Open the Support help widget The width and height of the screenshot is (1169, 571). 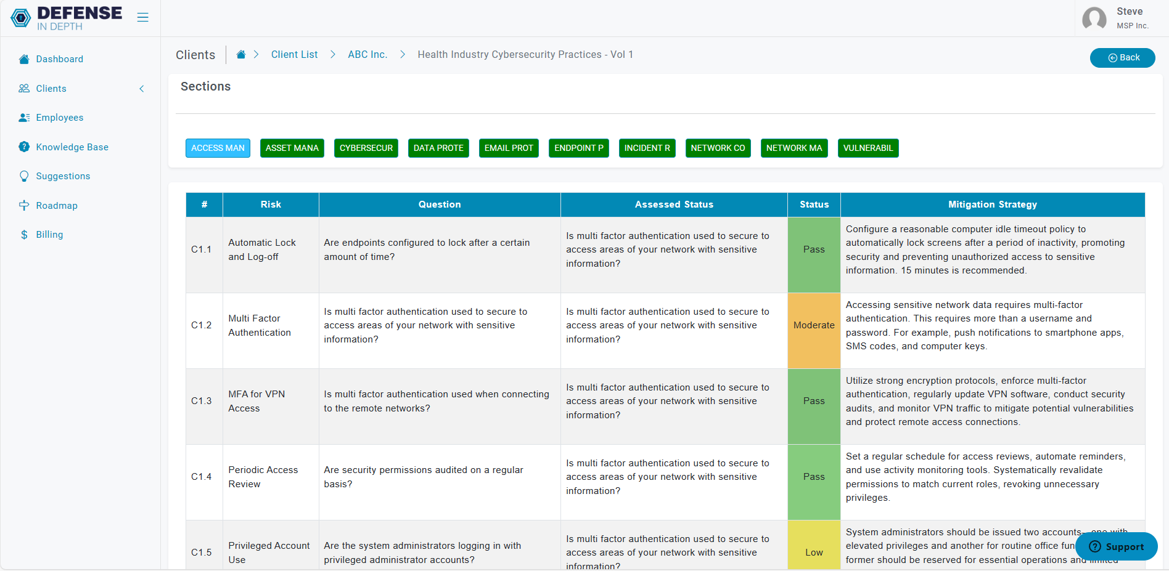(1116, 546)
